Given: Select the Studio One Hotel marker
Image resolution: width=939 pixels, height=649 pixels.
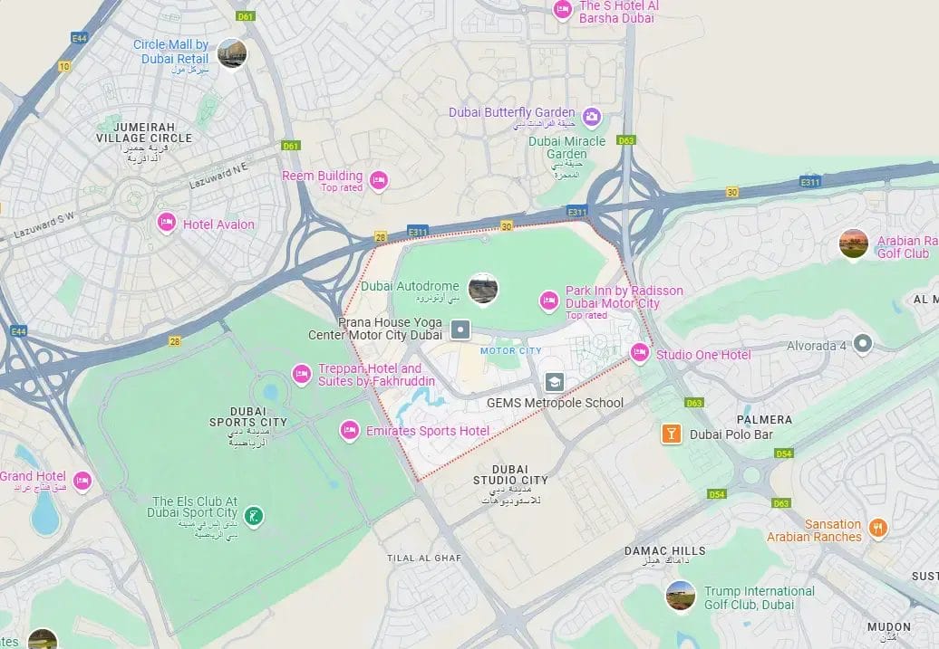Looking at the screenshot, I should pyautogui.click(x=640, y=353).
